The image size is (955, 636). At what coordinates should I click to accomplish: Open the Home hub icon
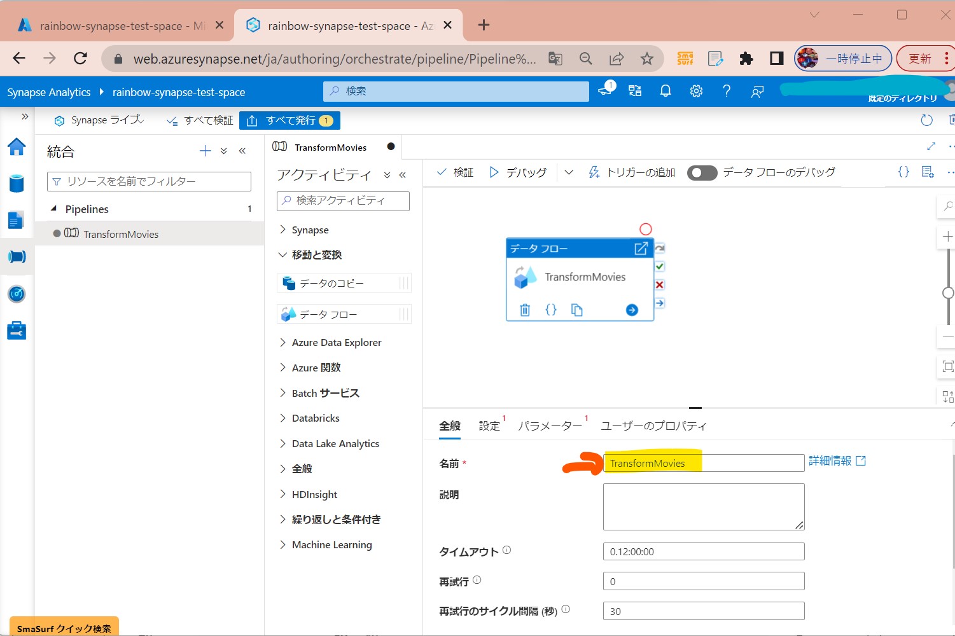(17, 147)
